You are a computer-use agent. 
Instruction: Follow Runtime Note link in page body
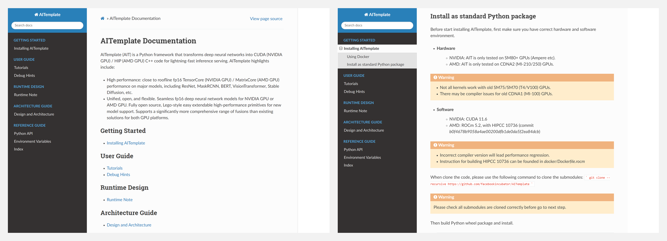(x=120, y=200)
